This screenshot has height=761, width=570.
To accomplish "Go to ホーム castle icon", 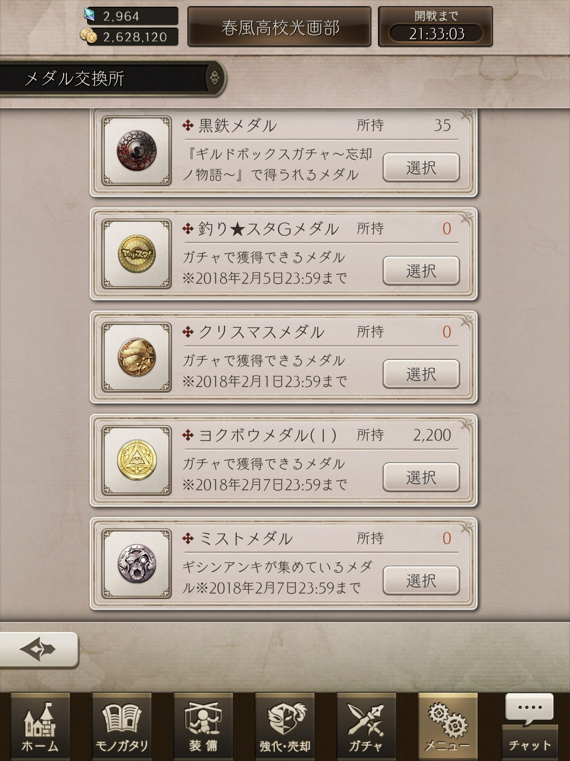I will point(40,727).
